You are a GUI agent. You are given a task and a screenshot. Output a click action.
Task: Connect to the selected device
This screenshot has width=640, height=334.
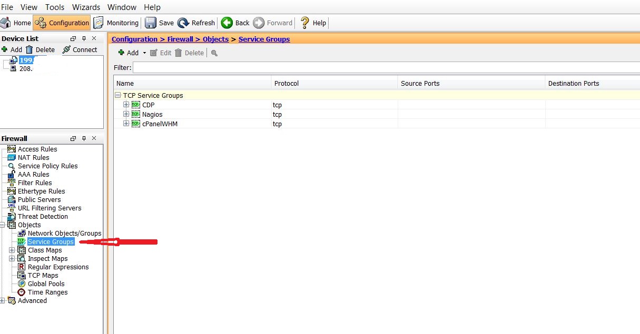(x=80, y=49)
